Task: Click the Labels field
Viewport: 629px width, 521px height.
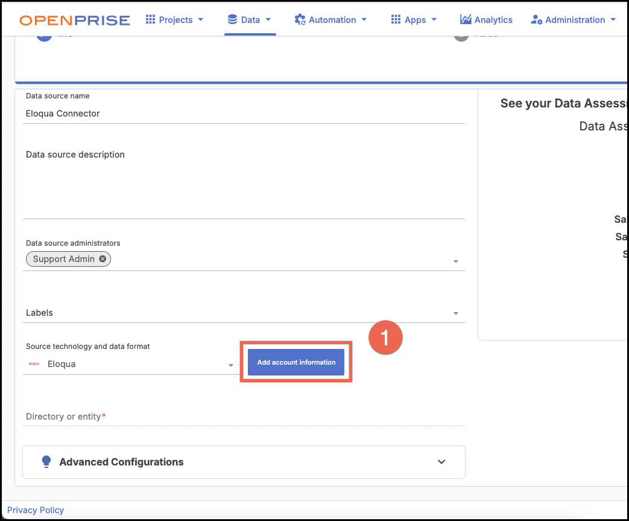Action: click(244, 313)
